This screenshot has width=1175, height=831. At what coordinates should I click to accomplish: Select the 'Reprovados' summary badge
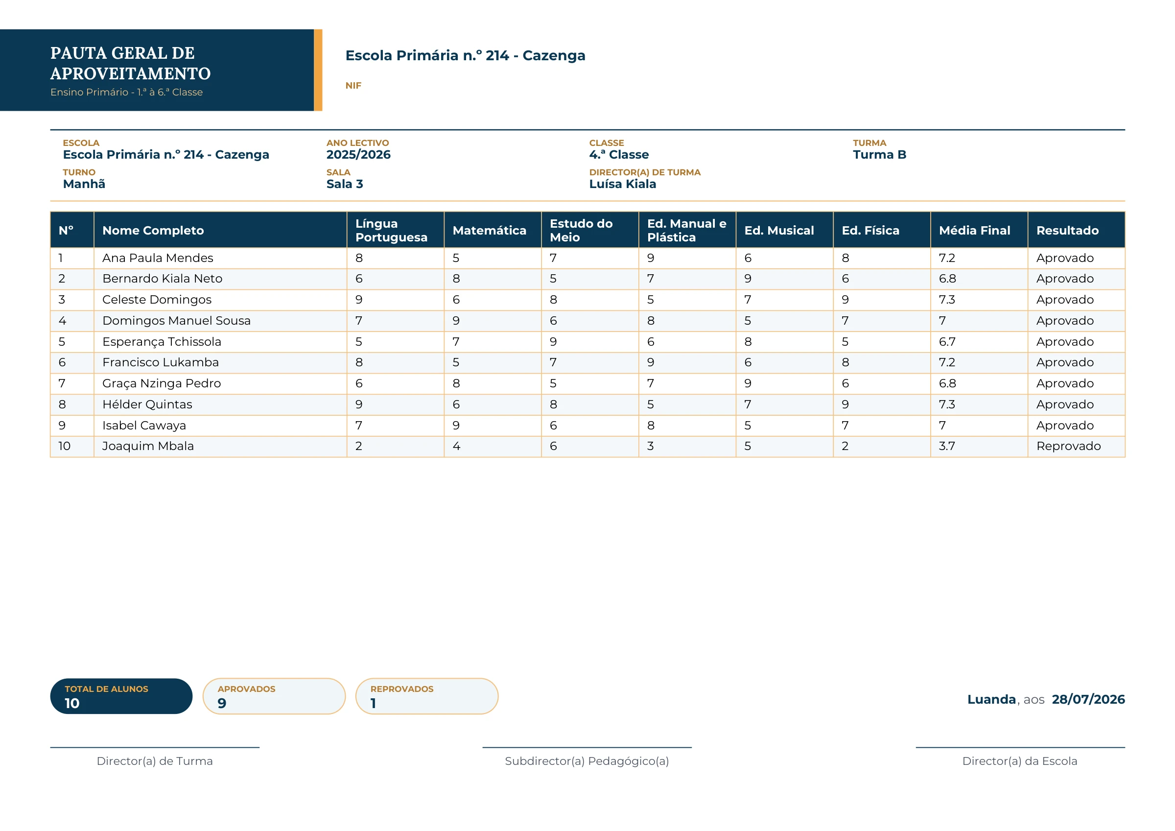(x=427, y=696)
